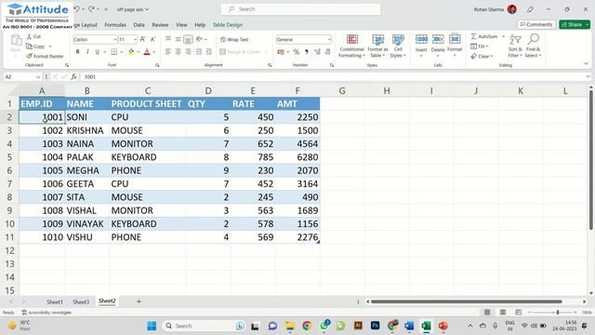Screen dimensions: 595x335
Task: Apply the red Font Color swatch
Action: (147, 52)
